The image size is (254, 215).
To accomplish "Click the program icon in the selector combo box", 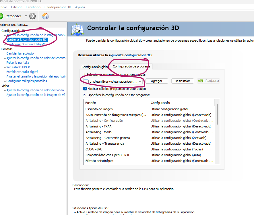I will 86,82.
